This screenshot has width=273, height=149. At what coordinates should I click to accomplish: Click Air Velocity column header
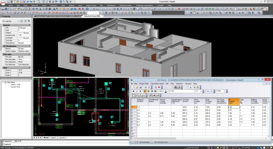click(x=234, y=101)
